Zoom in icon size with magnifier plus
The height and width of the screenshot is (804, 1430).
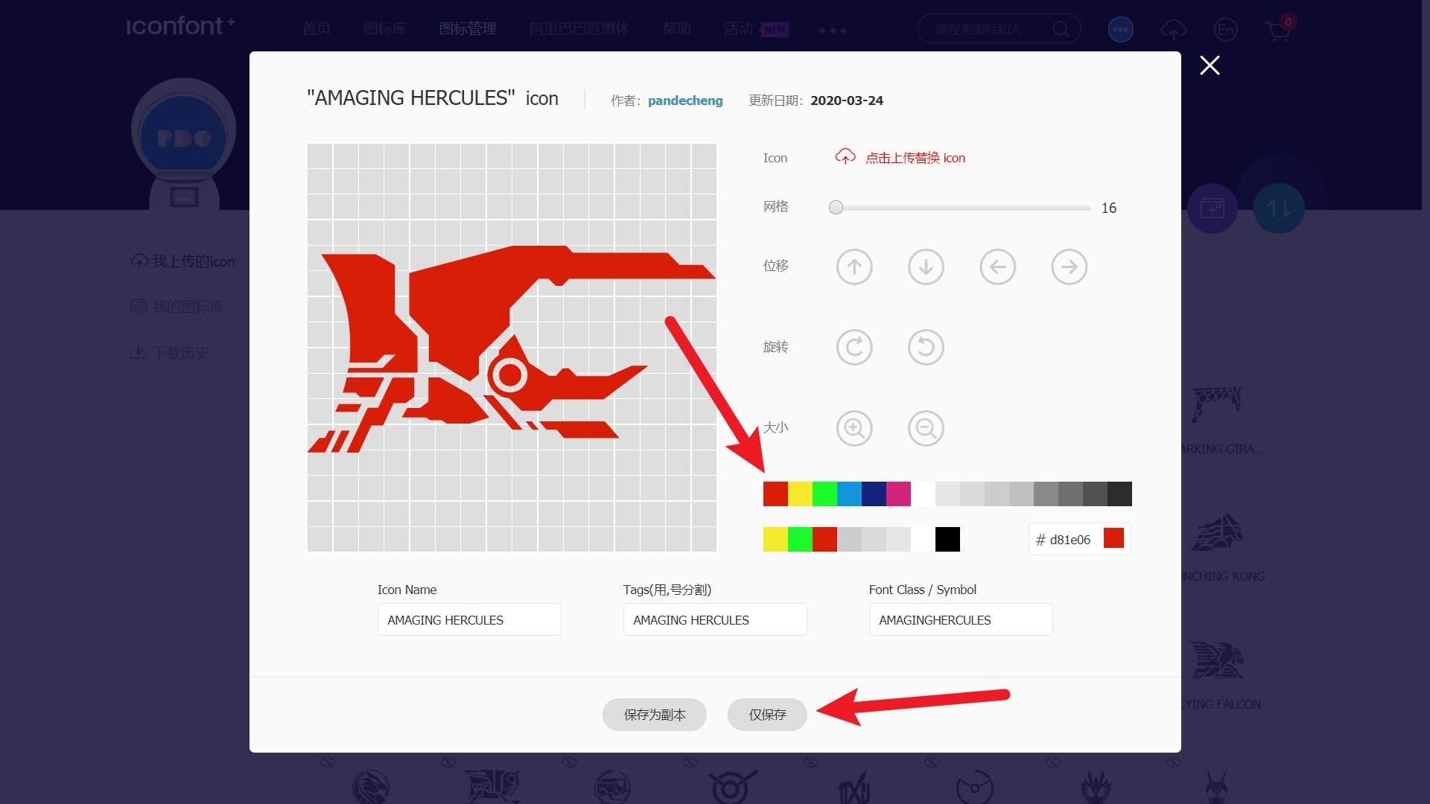click(x=854, y=428)
